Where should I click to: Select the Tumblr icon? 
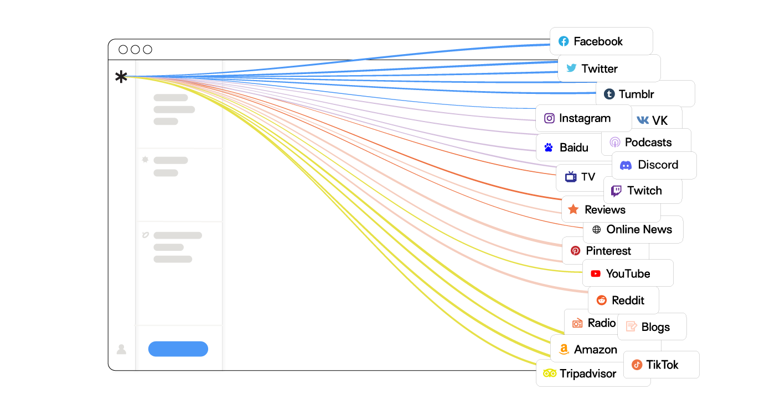point(609,94)
